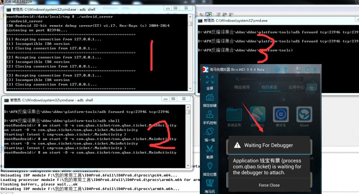Switch to 应用中心 tab
This screenshot has height=194, width=359.
point(296,87)
